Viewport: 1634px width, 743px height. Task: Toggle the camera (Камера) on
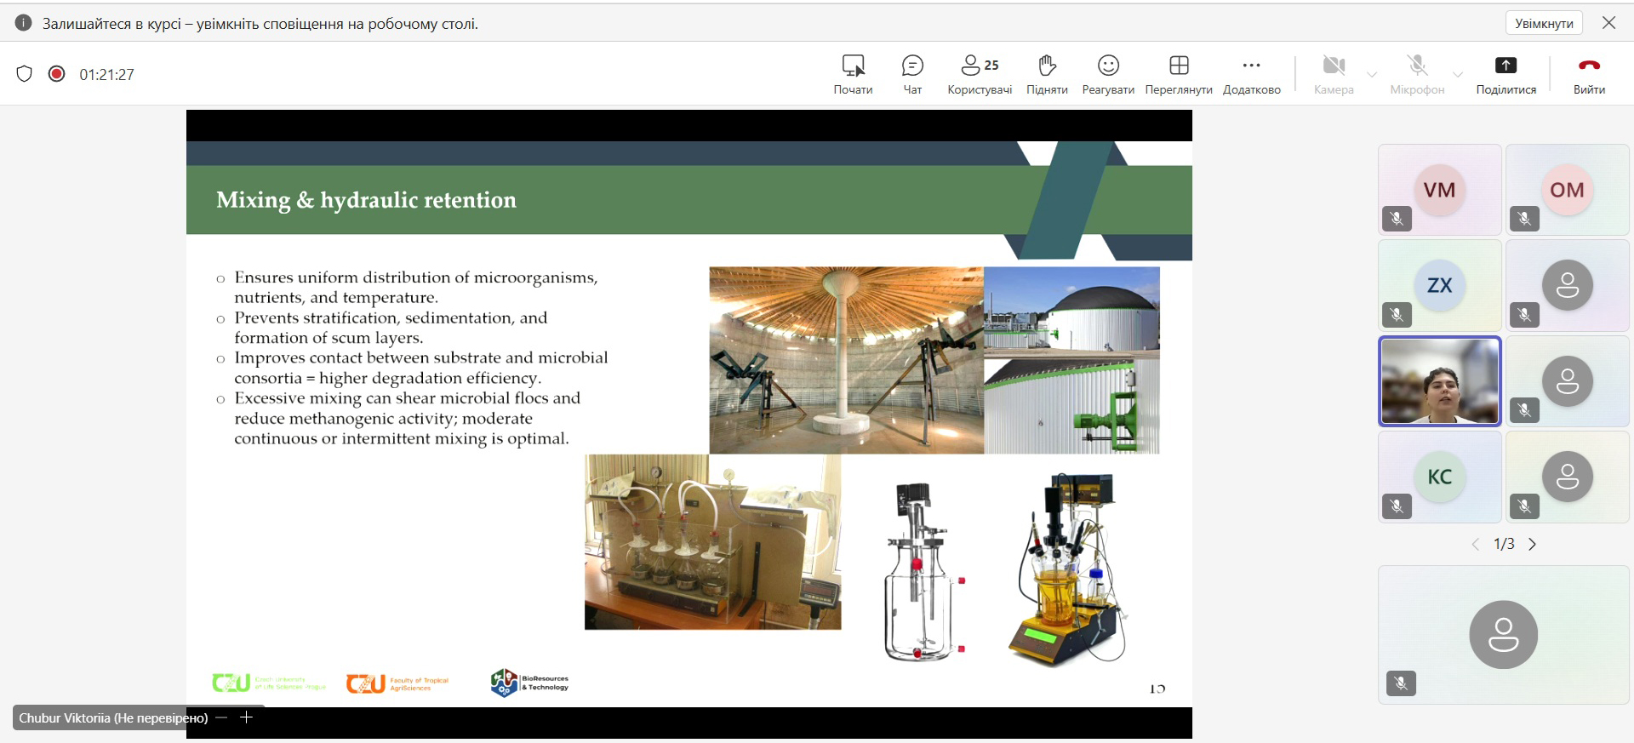(1333, 74)
